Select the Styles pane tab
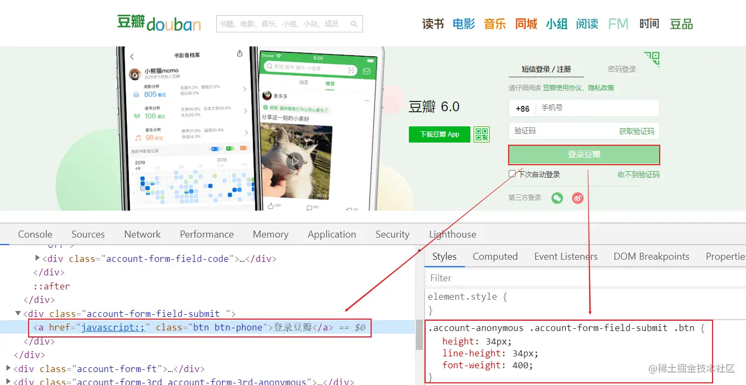The image size is (746, 385). click(x=444, y=256)
